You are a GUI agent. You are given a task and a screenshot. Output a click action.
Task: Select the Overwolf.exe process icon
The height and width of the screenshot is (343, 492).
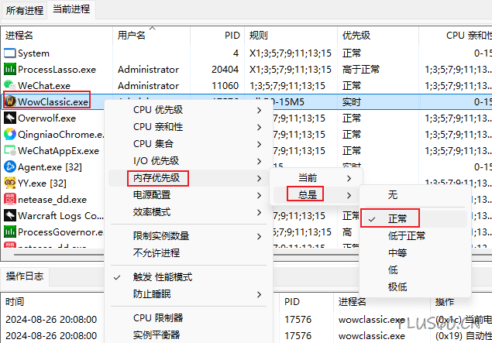point(10,118)
